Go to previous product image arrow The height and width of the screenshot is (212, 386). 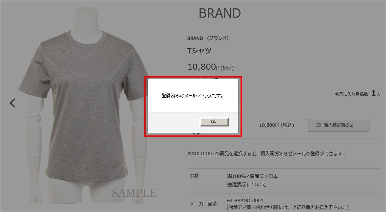point(12,103)
